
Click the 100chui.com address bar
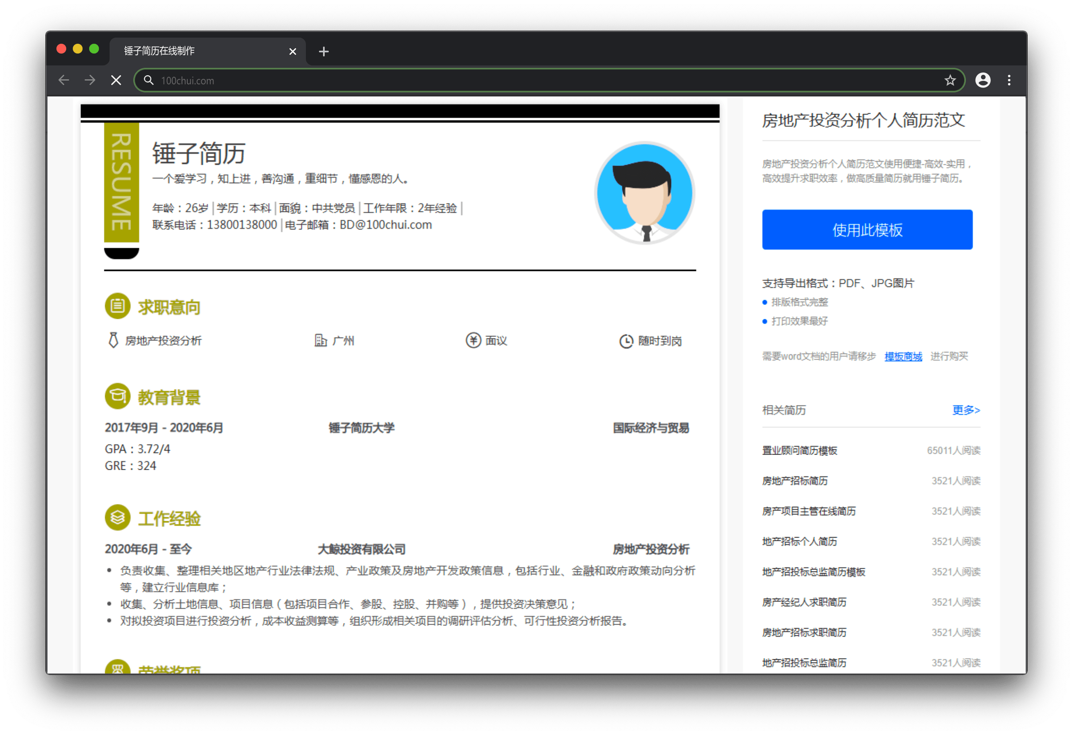pyautogui.click(x=549, y=81)
